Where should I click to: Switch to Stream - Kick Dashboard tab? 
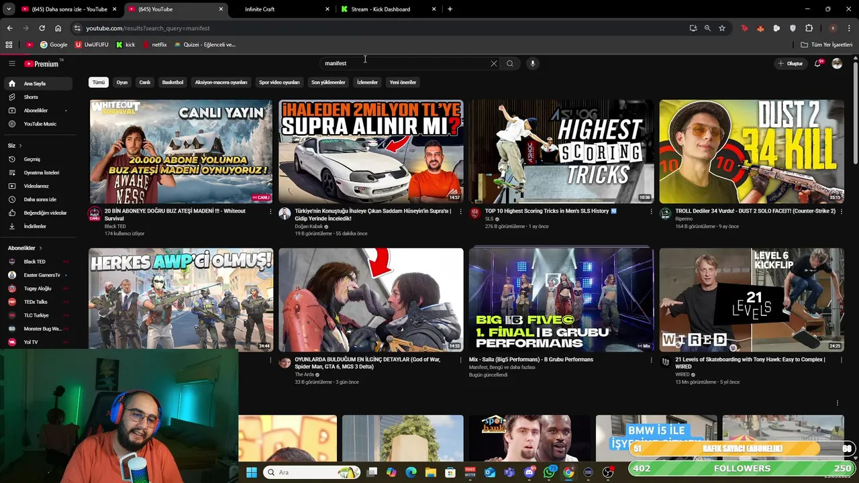point(388,9)
